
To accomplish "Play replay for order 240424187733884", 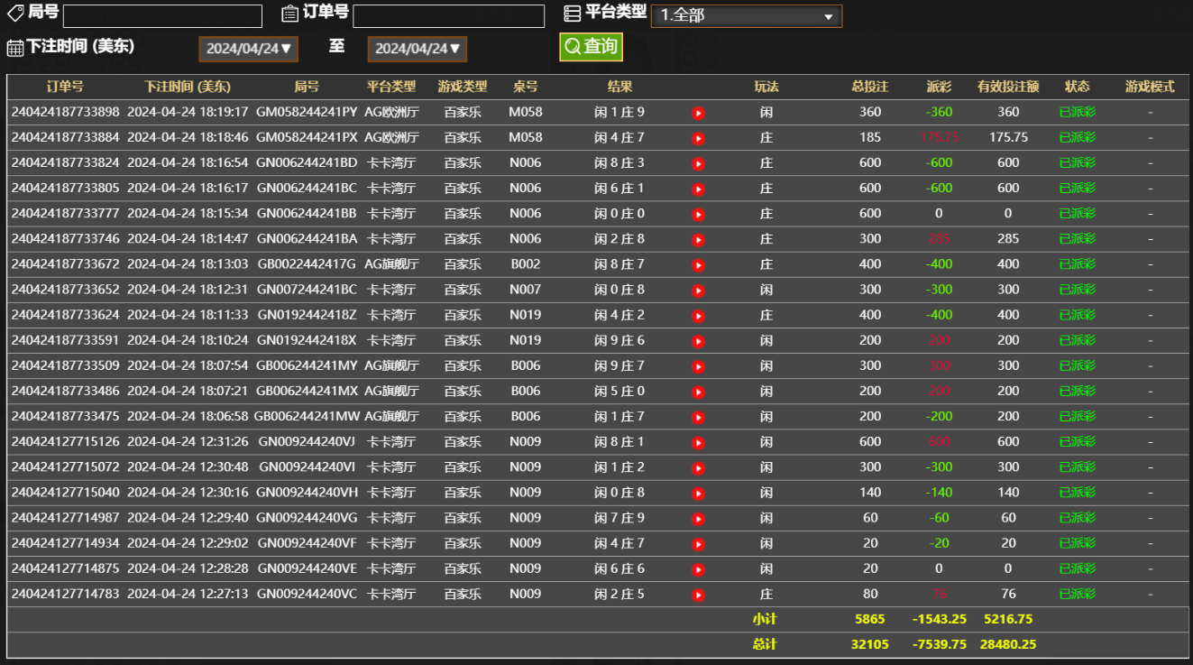I will click(x=698, y=138).
